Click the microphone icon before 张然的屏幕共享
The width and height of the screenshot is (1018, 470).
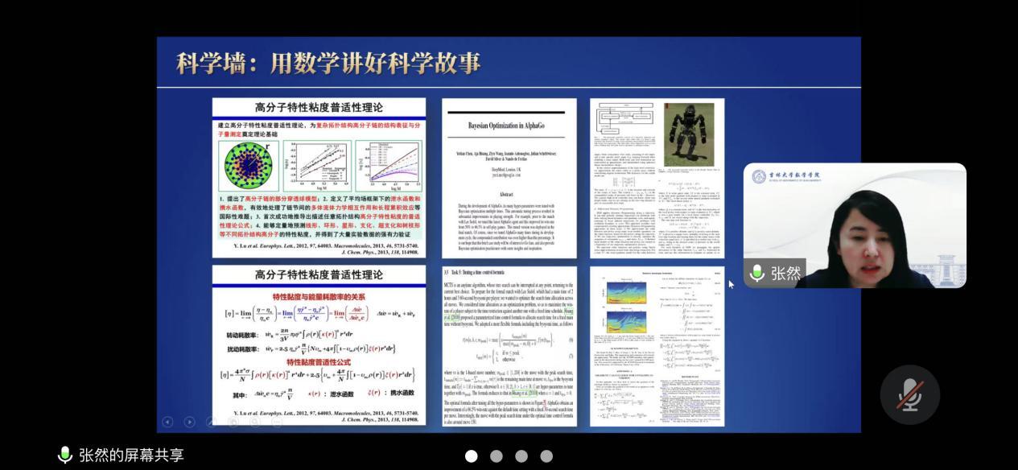click(65, 455)
